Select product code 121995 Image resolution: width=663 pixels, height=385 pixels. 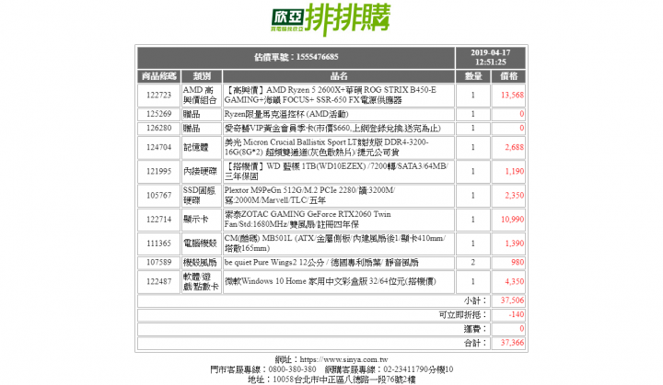(x=159, y=172)
